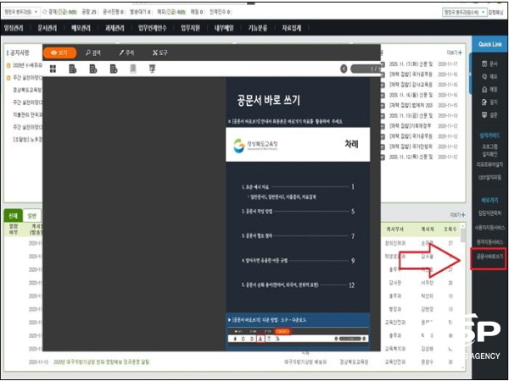Click 게시부서 column header
The height and width of the screenshot is (381, 509).
click(394, 229)
